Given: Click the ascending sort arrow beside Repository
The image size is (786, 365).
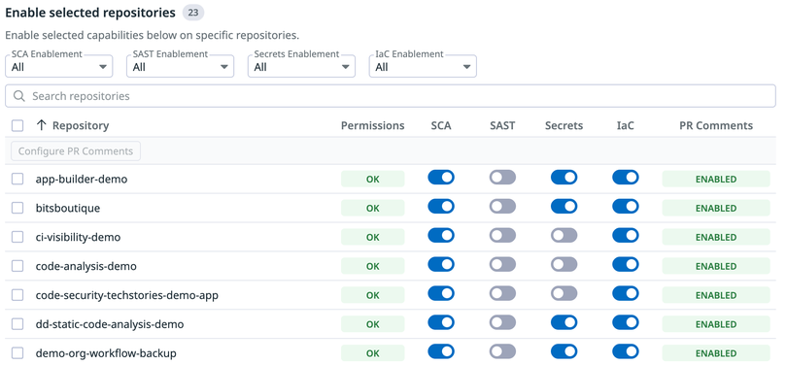Looking at the screenshot, I should click(42, 125).
